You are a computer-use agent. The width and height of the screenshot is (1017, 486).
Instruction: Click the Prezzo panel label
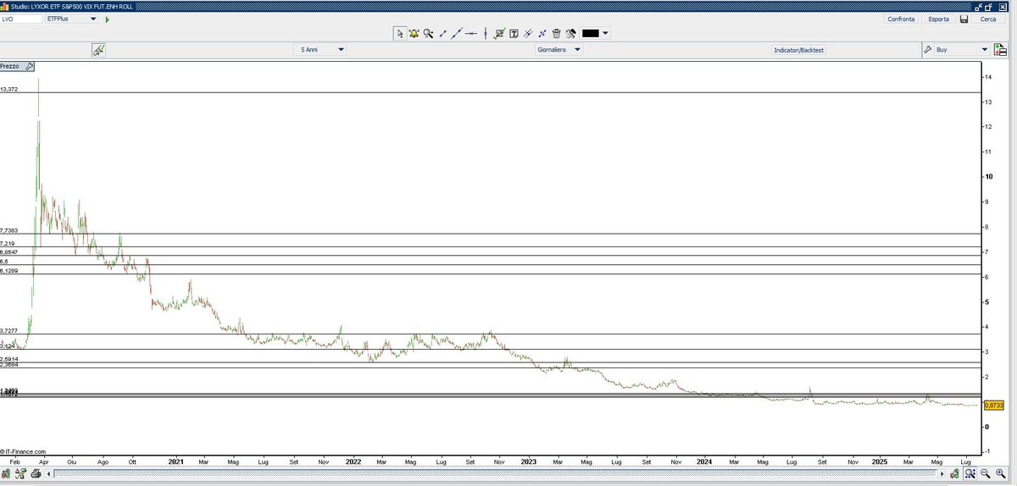[10, 66]
